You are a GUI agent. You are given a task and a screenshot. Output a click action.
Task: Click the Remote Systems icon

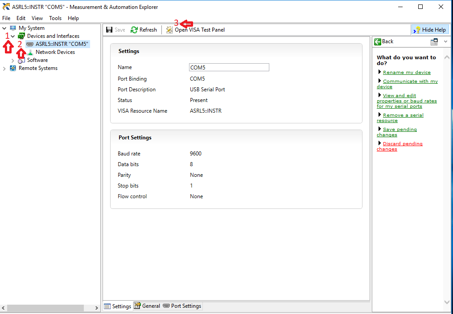point(13,69)
